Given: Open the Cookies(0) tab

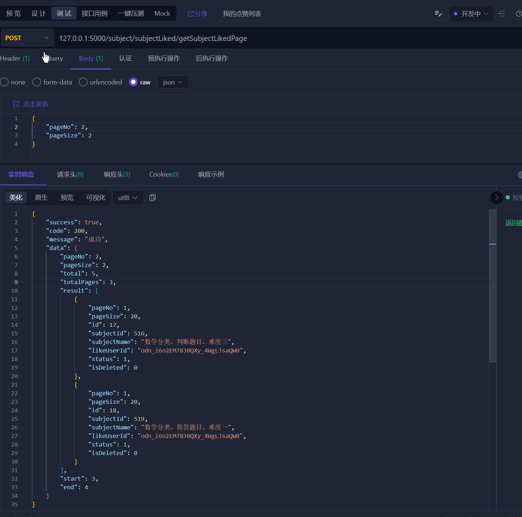Looking at the screenshot, I should pos(164,174).
